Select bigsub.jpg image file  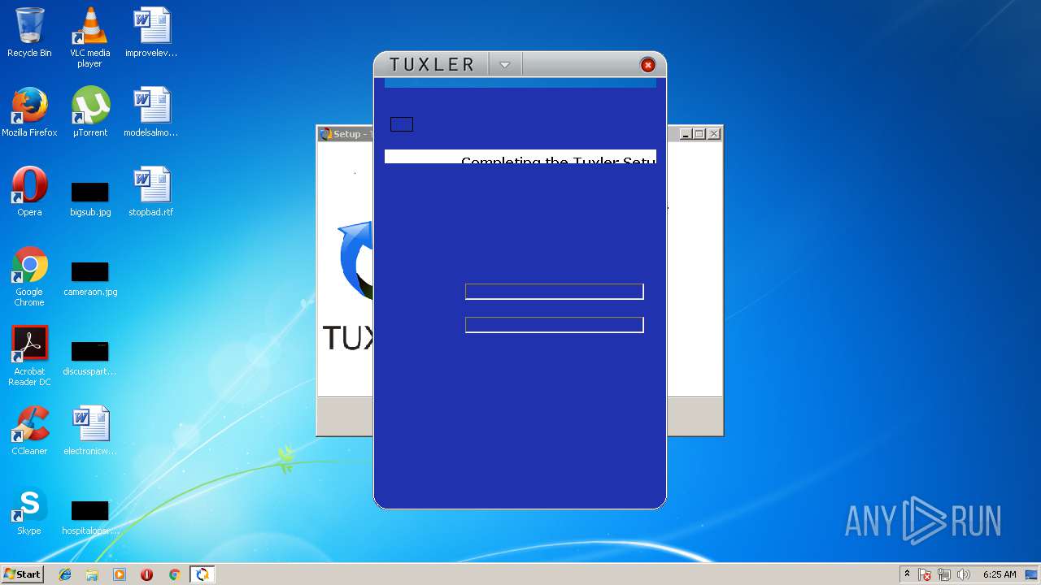pyautogui.click(x=89, y=198)
